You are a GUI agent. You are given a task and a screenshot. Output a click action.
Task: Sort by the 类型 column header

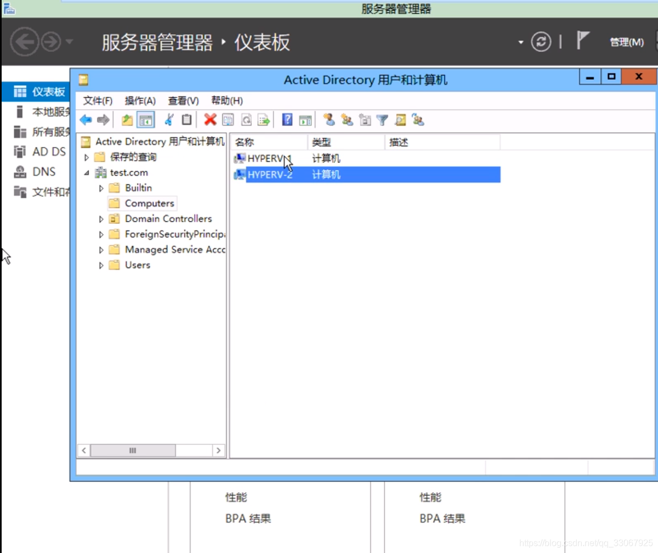[x=346, y=142]
